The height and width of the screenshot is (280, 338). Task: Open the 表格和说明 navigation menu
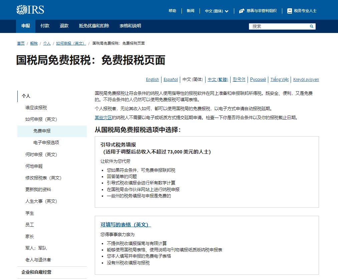pyautogui.click(x=130, y=26)
